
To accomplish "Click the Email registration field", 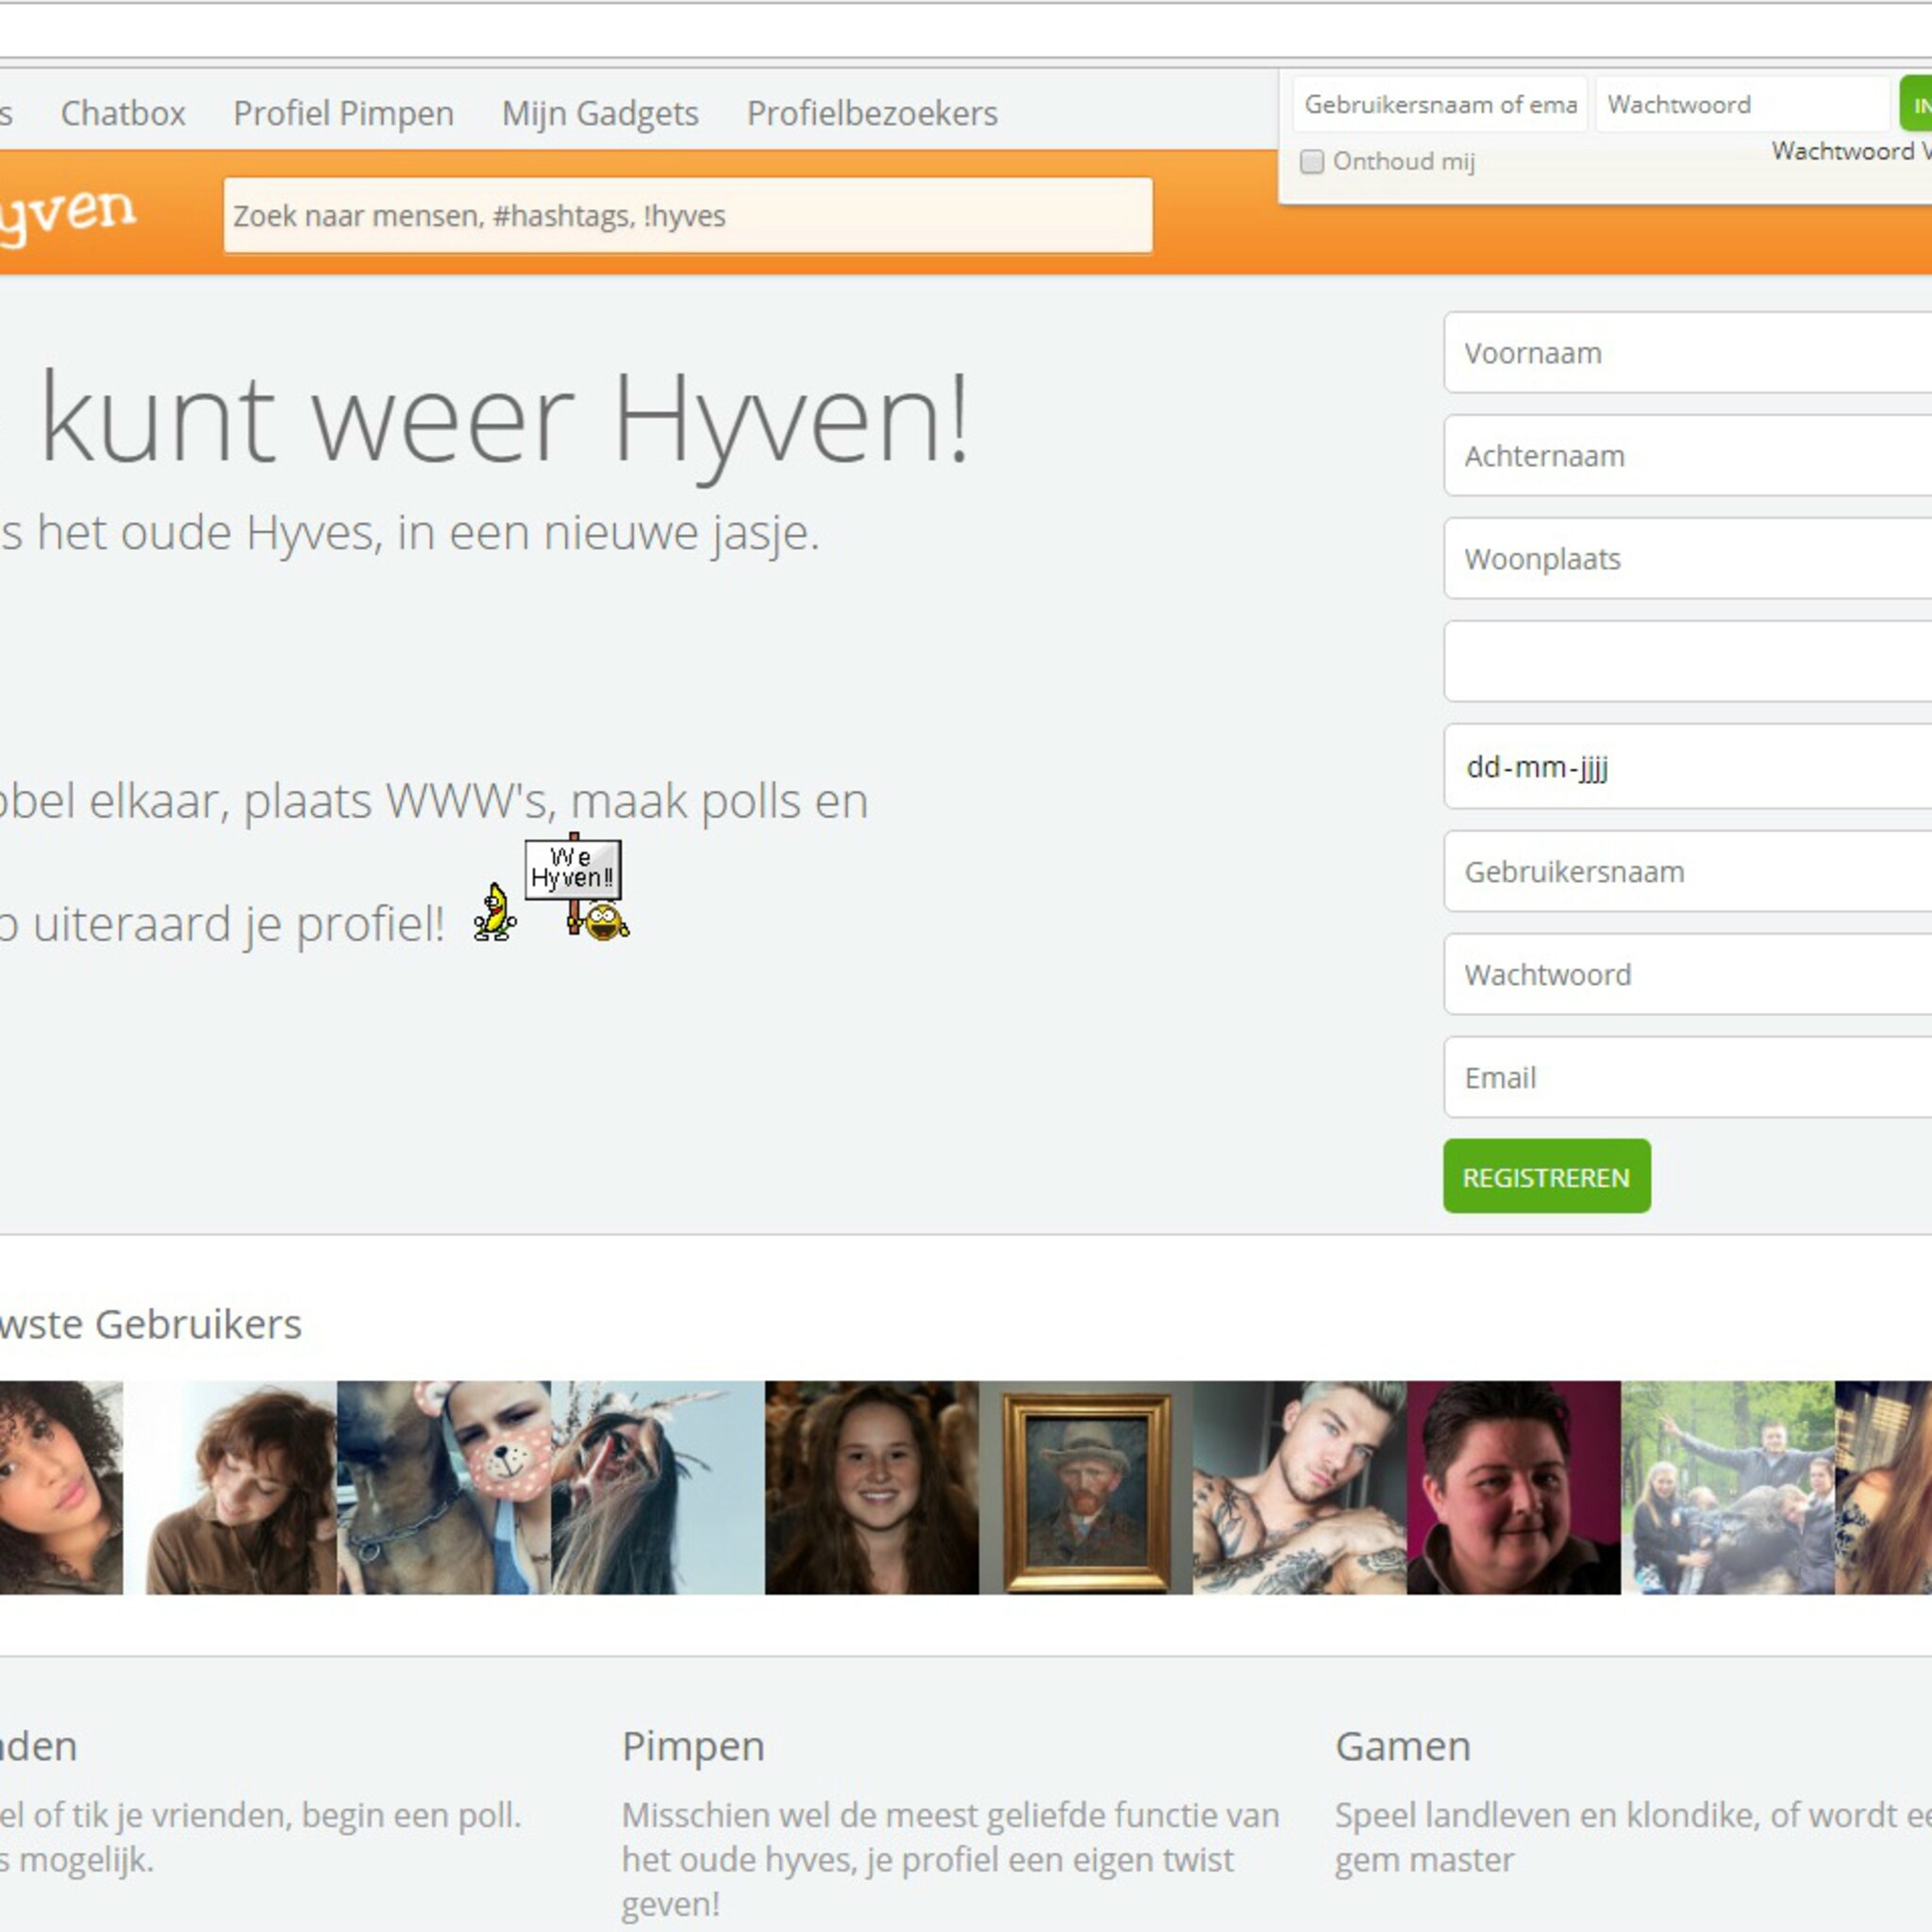I will 1688,1078.
